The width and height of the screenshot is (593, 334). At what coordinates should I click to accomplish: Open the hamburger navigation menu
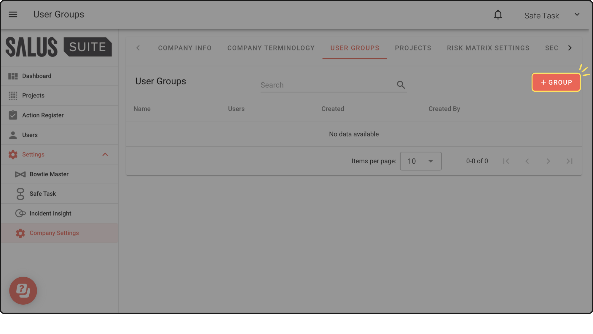point(13,15)
